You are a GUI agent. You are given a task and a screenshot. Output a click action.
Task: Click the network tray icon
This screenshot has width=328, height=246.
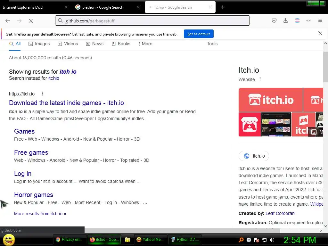264,240
